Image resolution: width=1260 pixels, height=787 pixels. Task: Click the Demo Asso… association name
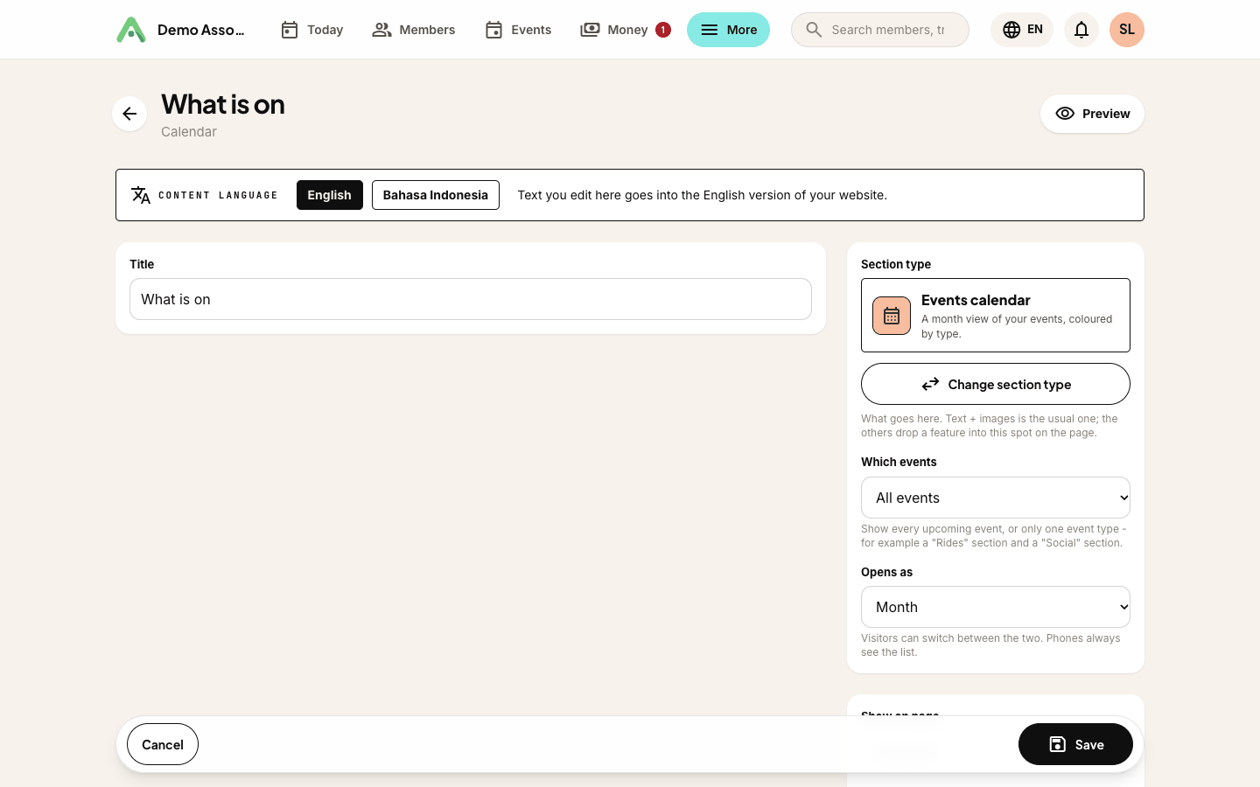(201, 30)
